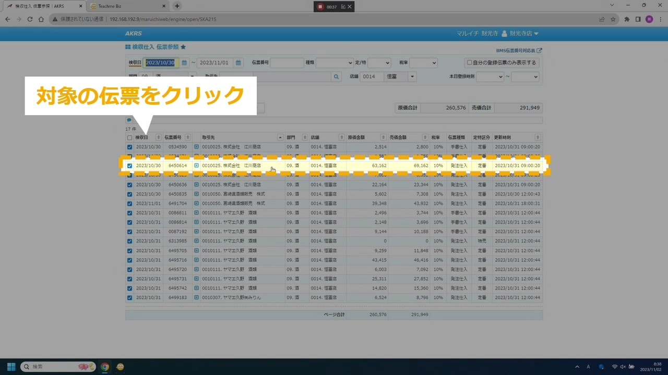This screenshot has height=375, width=668.
Task: Click the 伝票番号 input field
Action: (287, 63)
